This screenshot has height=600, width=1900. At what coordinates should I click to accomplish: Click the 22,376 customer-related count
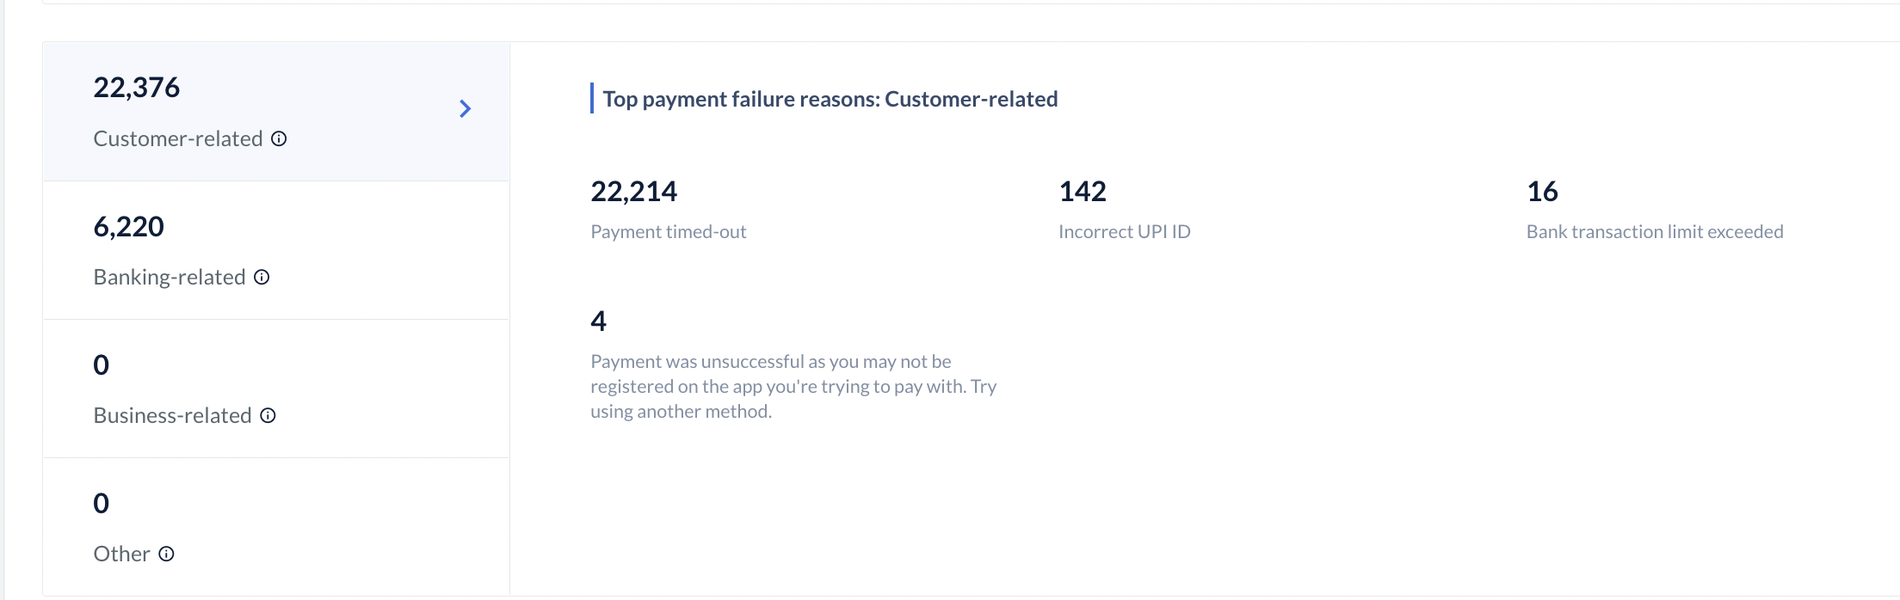tap(136, 88)
